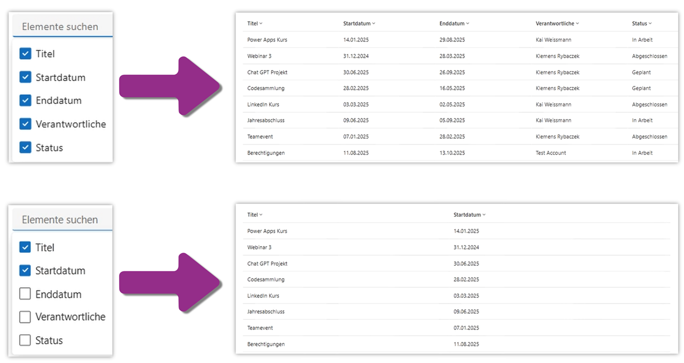Viewport: 684px width, 363px height.
Task: Tick the unchecked Status checkbox
Action: [25, 340]
